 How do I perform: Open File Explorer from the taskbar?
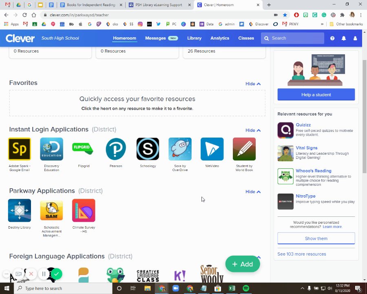click(x=148, y=288)
